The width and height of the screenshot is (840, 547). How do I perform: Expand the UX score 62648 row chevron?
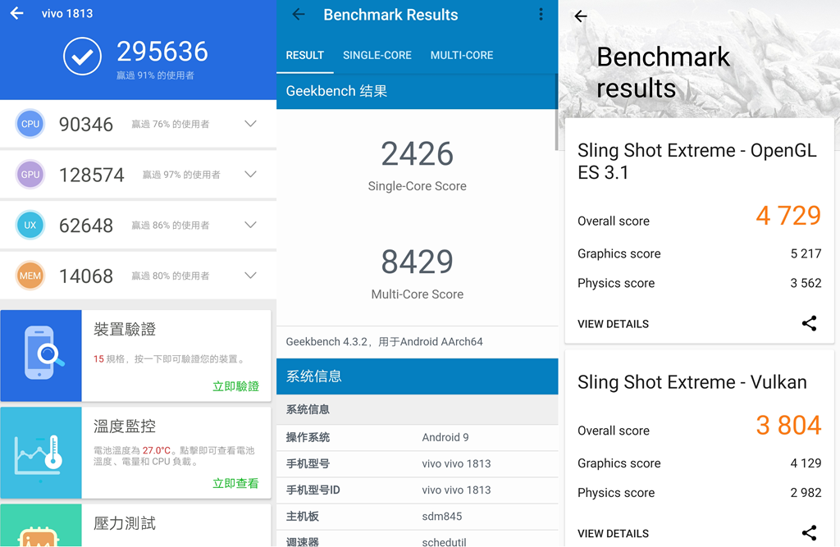(x=250, y=226)
